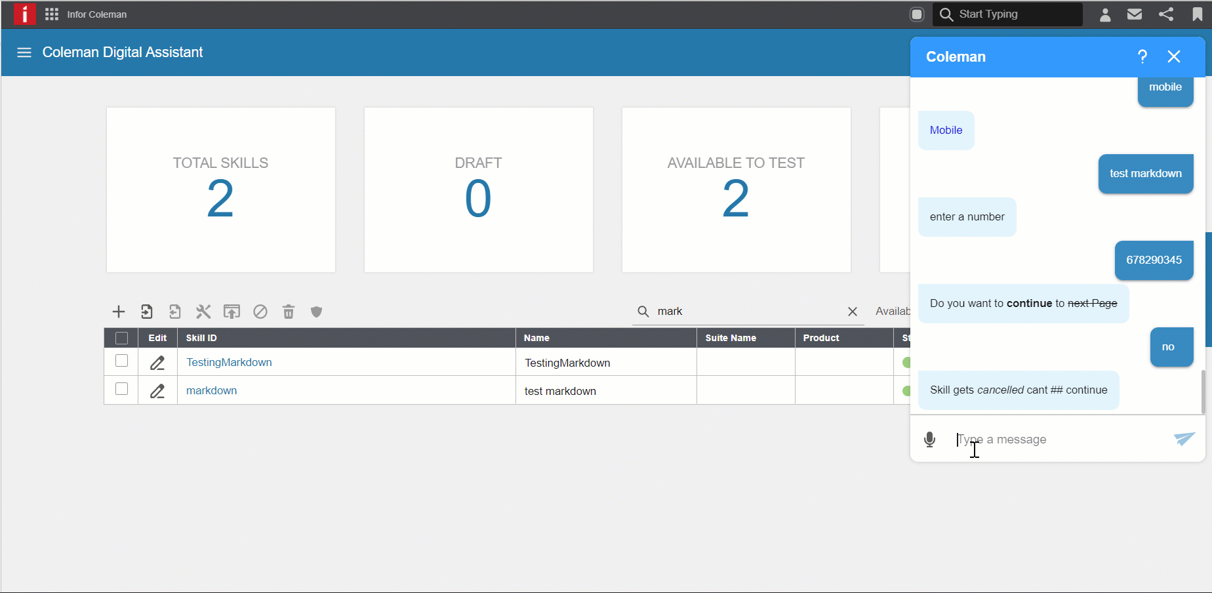Click the 'test markdown' name cell

tap(606, 391)
